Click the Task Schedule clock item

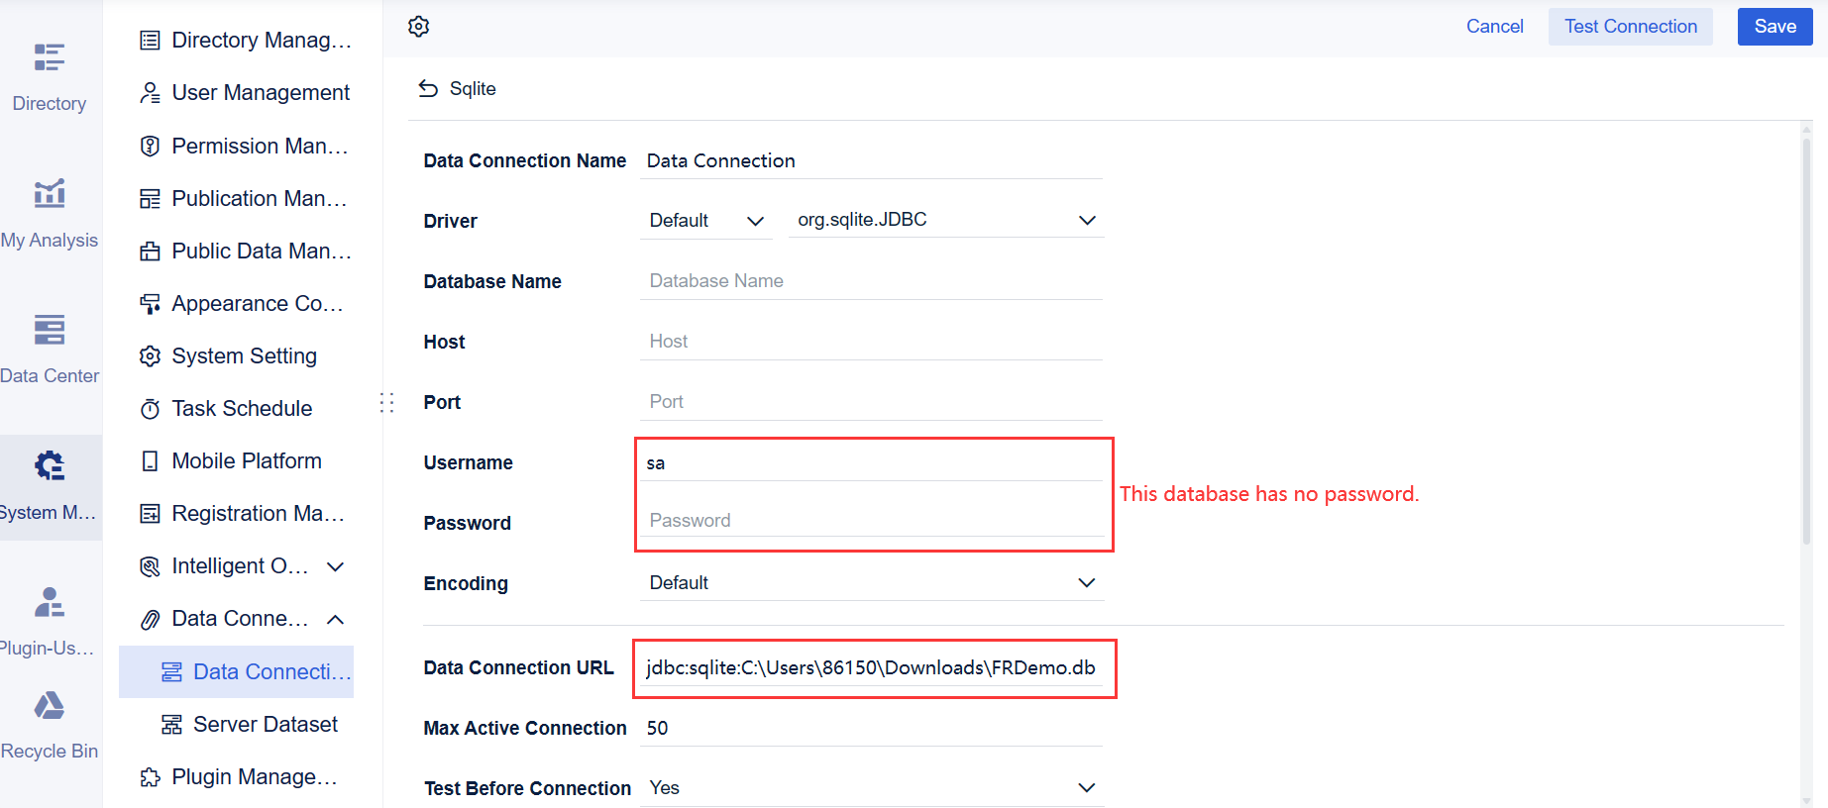(241, 408)
